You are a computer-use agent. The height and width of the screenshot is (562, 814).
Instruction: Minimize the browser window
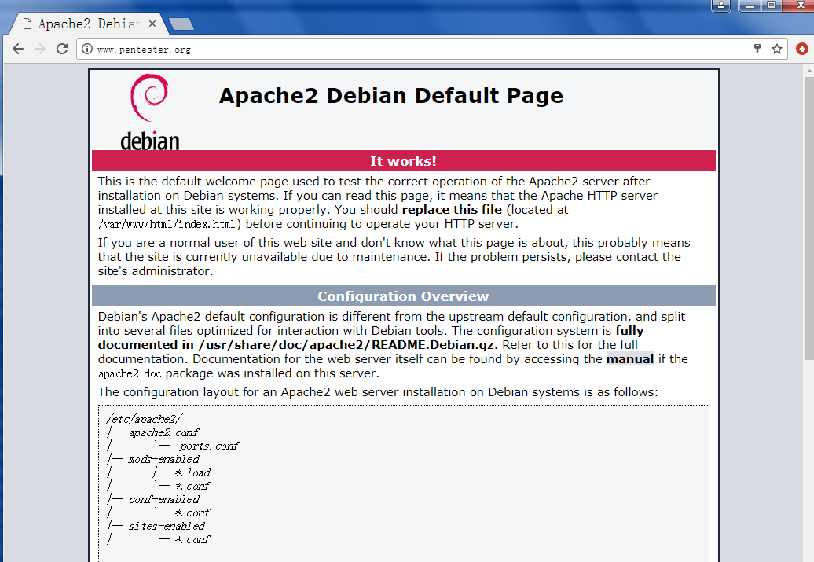(750, 6)
